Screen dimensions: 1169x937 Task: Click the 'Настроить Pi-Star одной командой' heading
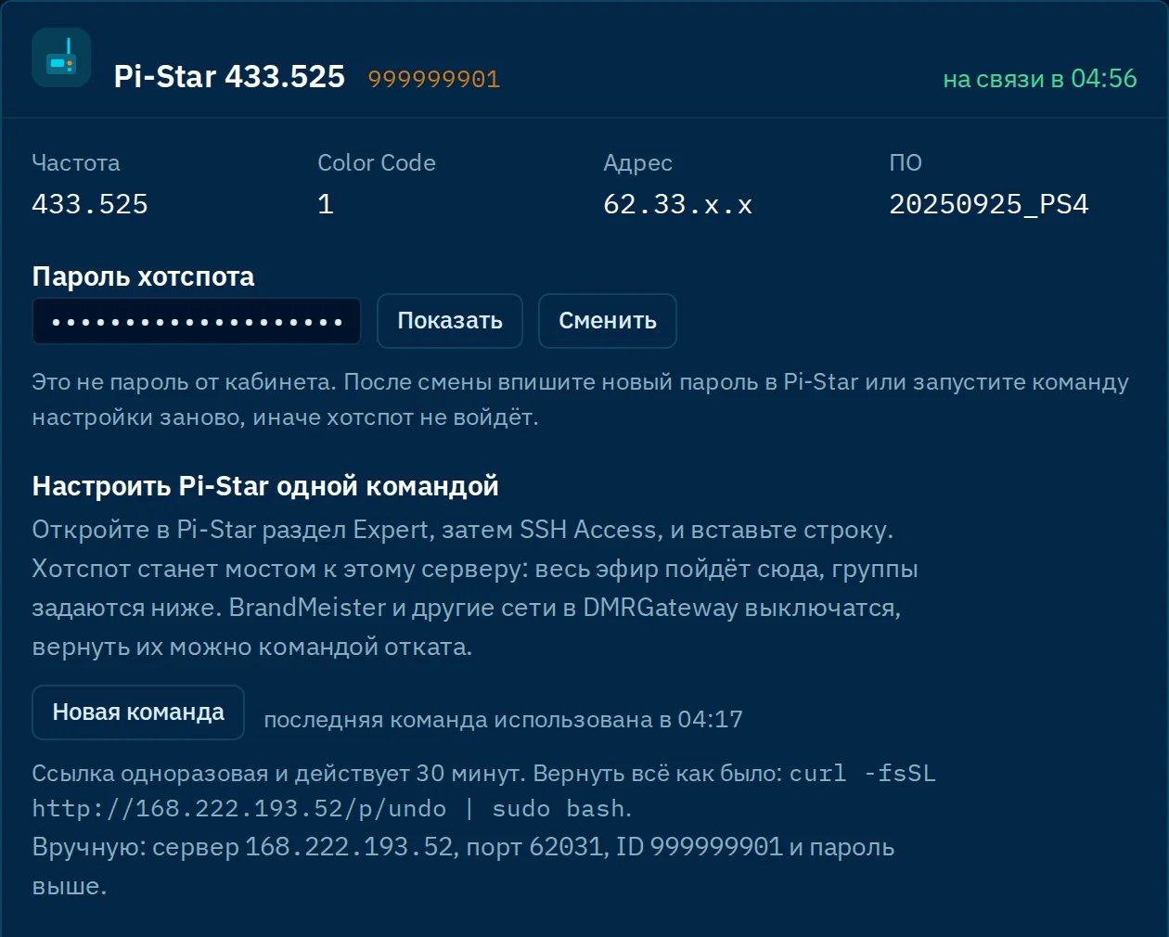coord(265,486)
